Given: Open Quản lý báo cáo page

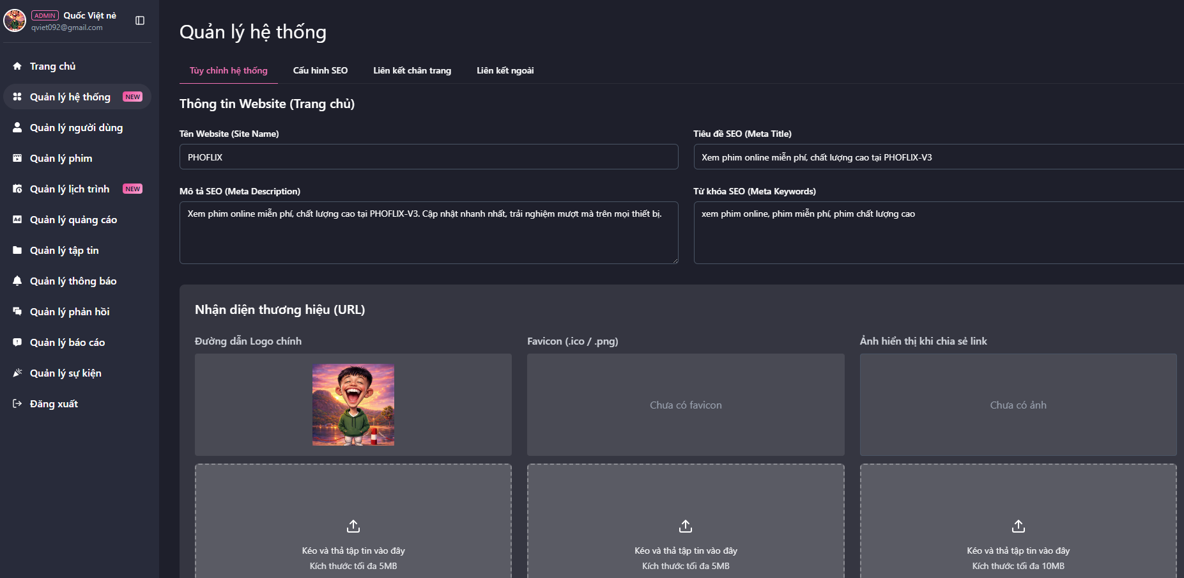Looking at the screenshot, I should coord(77,342).
